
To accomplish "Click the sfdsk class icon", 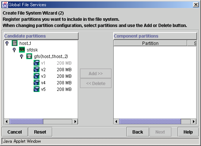I will point(22,50).
